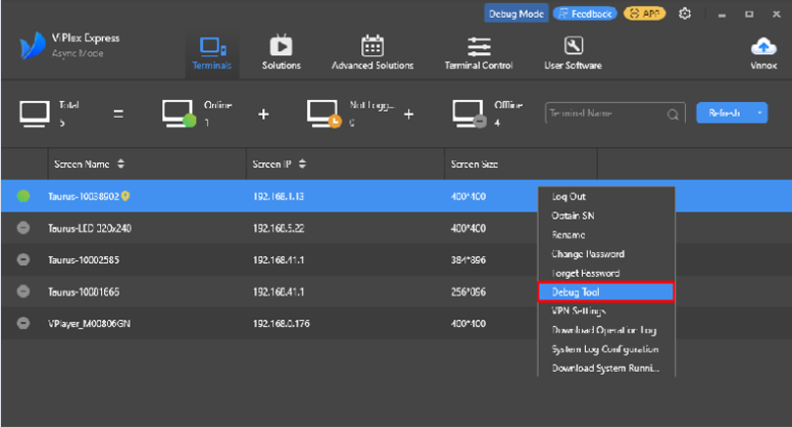Click the APP button
The height and width of the screenshot is (427, 792).
644,14
